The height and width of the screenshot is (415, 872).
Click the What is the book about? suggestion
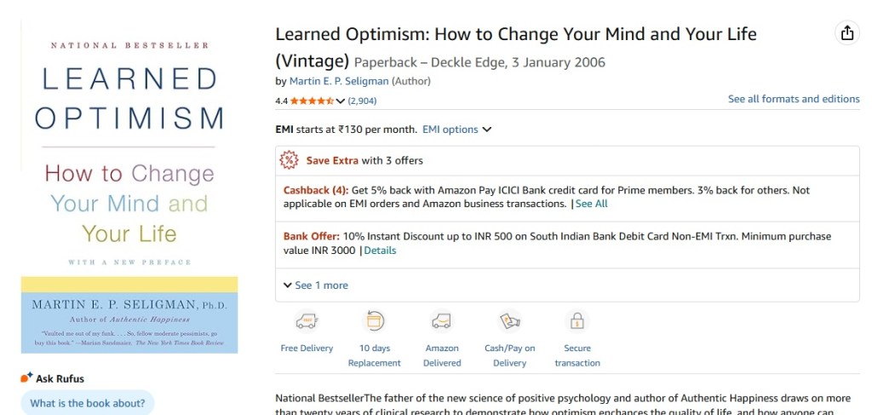point(88,403)
